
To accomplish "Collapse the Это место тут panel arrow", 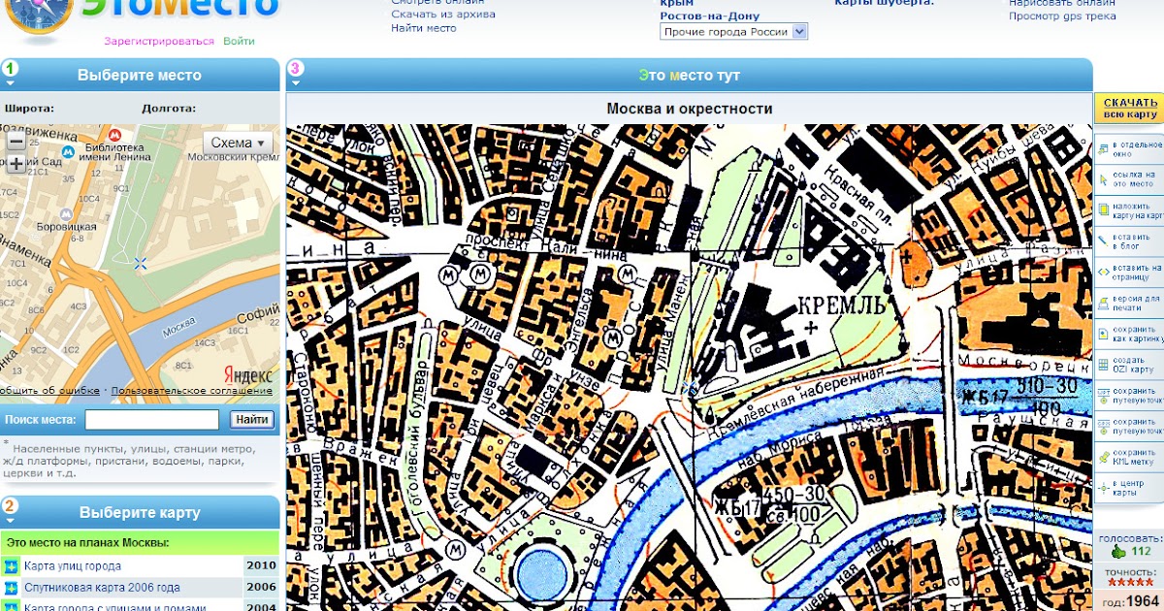I will coord(296,83).
